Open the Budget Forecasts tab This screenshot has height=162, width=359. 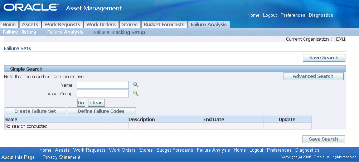[x=164, y=25]
